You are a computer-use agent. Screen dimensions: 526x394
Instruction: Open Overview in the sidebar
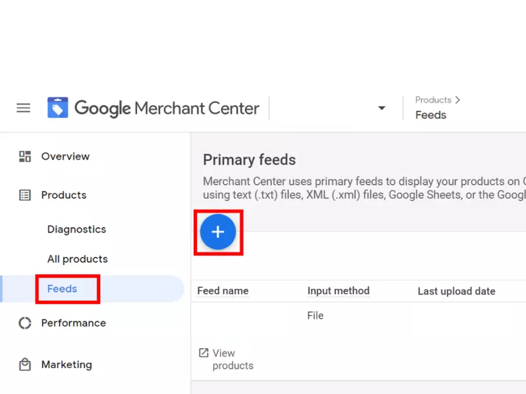pyautogui.click(x=65, y=156)
